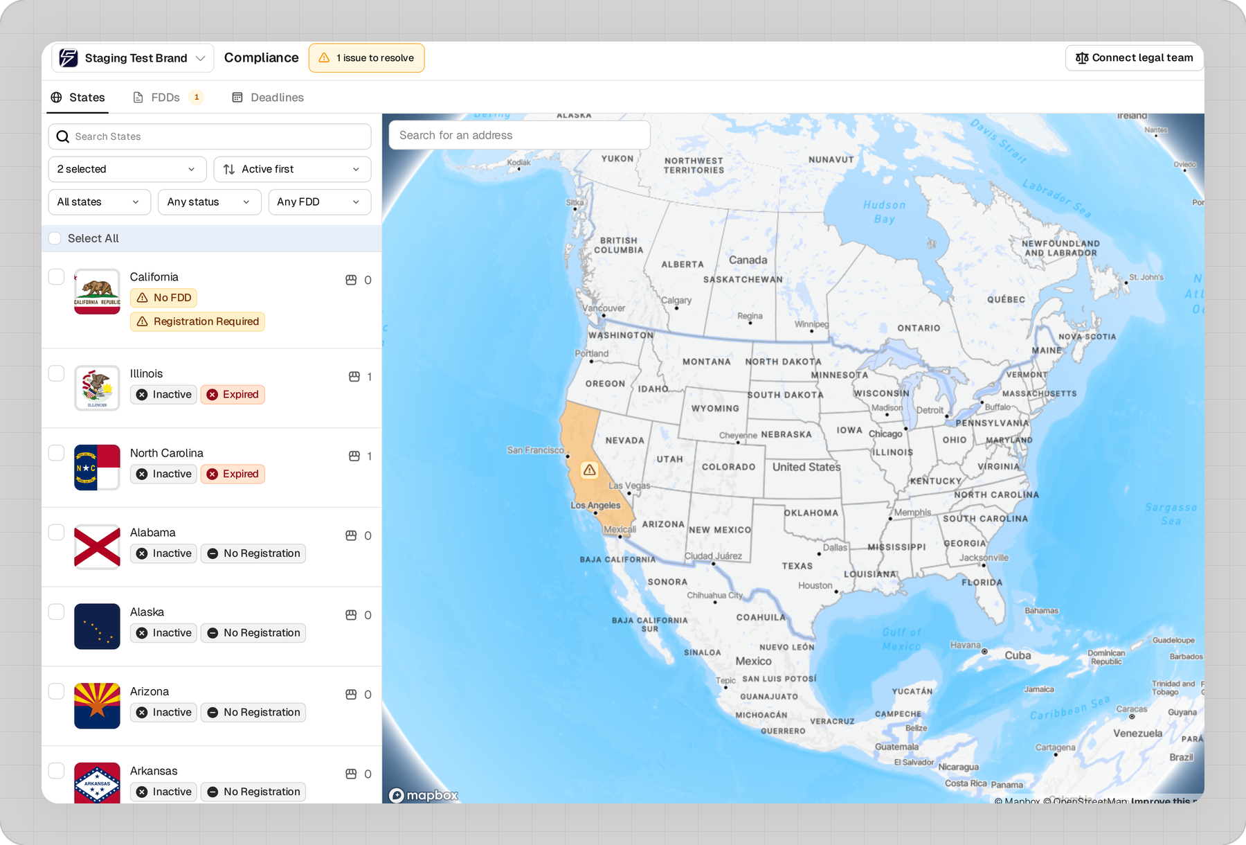Click the Inactive x icon for Alabama
The image size is (1246, 845).
(142, 553)
